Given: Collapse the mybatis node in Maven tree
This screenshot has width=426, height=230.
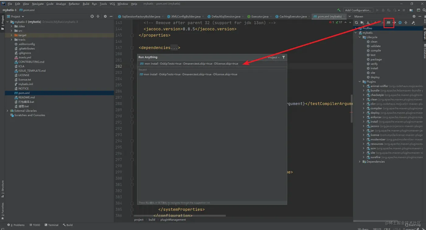Looking at the screenshot, I should 356,33.
